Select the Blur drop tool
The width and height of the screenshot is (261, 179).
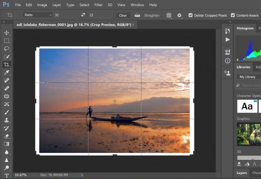(7, 152)
